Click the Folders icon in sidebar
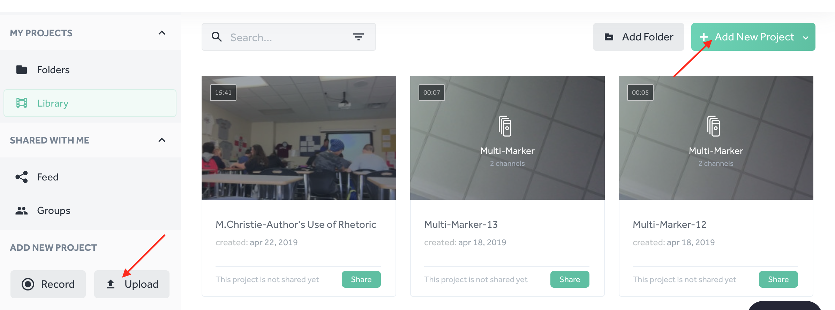The image size is (835, 310). point(22,70)
